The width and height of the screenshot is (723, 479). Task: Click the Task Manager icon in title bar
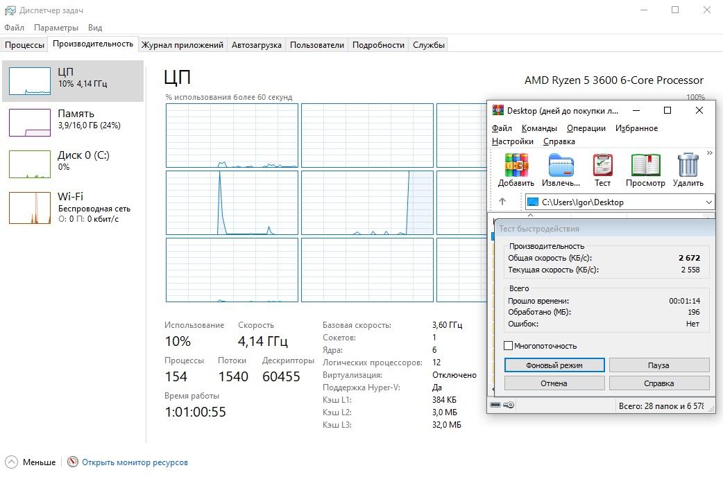[x=10, y=10]
